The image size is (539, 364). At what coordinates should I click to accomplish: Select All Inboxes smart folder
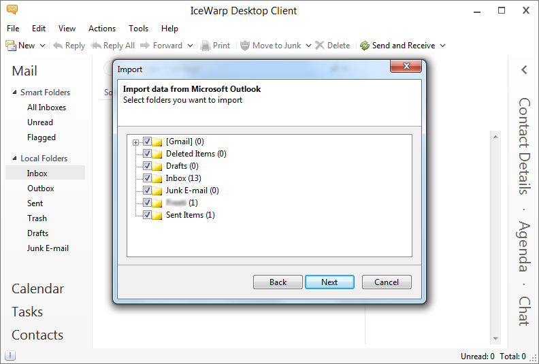click(46, 107)
